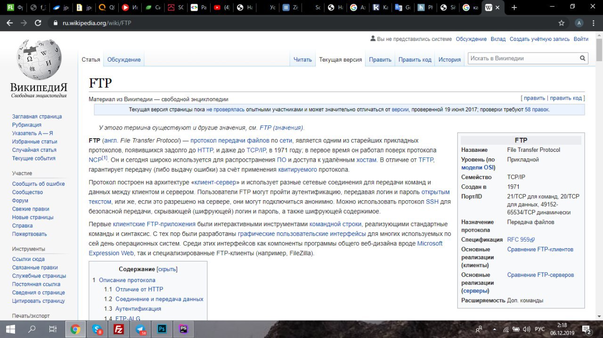Select the Читать tab
603x338 pixels.
302,60
